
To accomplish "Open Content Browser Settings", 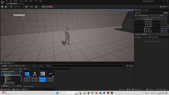I will [130, 66].
